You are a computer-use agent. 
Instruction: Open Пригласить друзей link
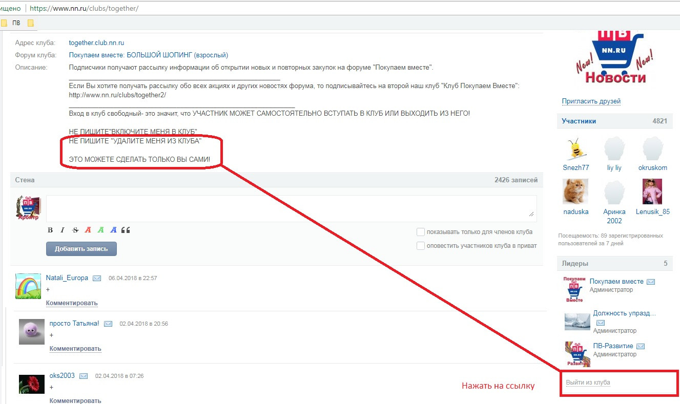(x=591, y=101)
